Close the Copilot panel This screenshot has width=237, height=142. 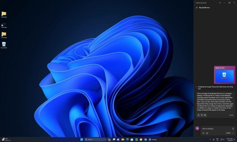pyautogui.click(x=234, y=3)
